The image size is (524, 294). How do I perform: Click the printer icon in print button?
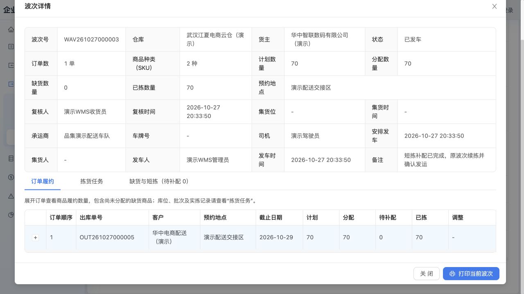[x=452, y=274]
